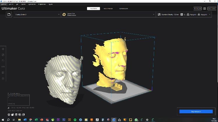The height and width of the screenshot is (122, 218).
Task: Select the Rotate tool in left toolbar
Action: pyautogui.click(x=3, y=61)
